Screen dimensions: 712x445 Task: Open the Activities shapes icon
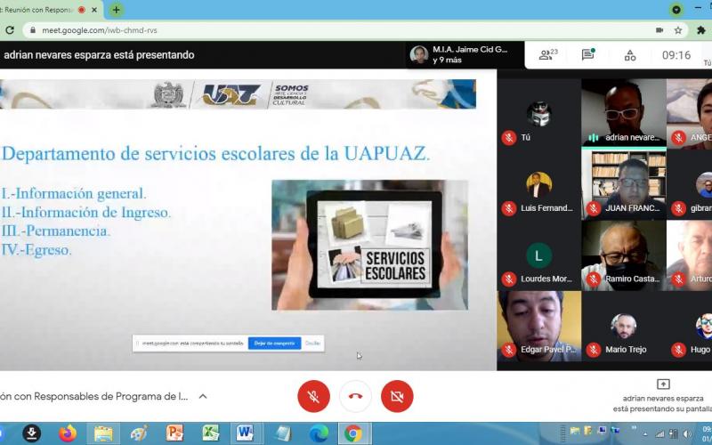(630, 55)
